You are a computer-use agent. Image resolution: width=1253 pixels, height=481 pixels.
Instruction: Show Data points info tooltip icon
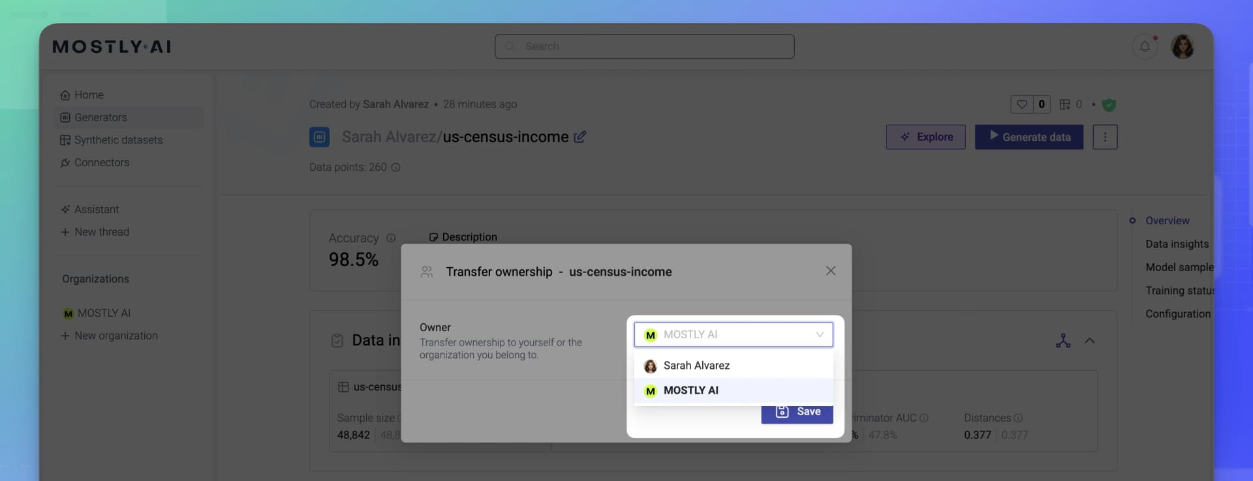coord(395,168)
